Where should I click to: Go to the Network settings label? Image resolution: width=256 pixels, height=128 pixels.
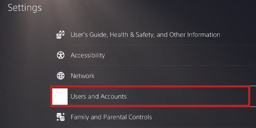pos(83,76)
